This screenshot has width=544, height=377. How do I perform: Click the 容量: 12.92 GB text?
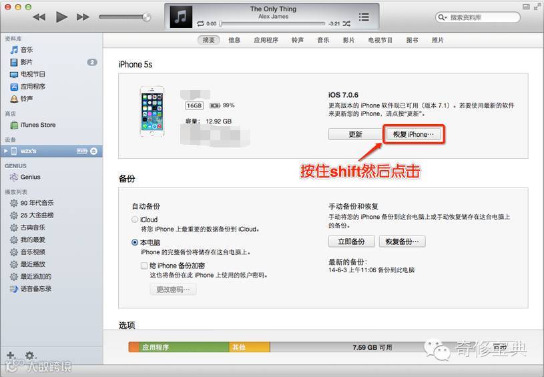[x=208, y=121]
